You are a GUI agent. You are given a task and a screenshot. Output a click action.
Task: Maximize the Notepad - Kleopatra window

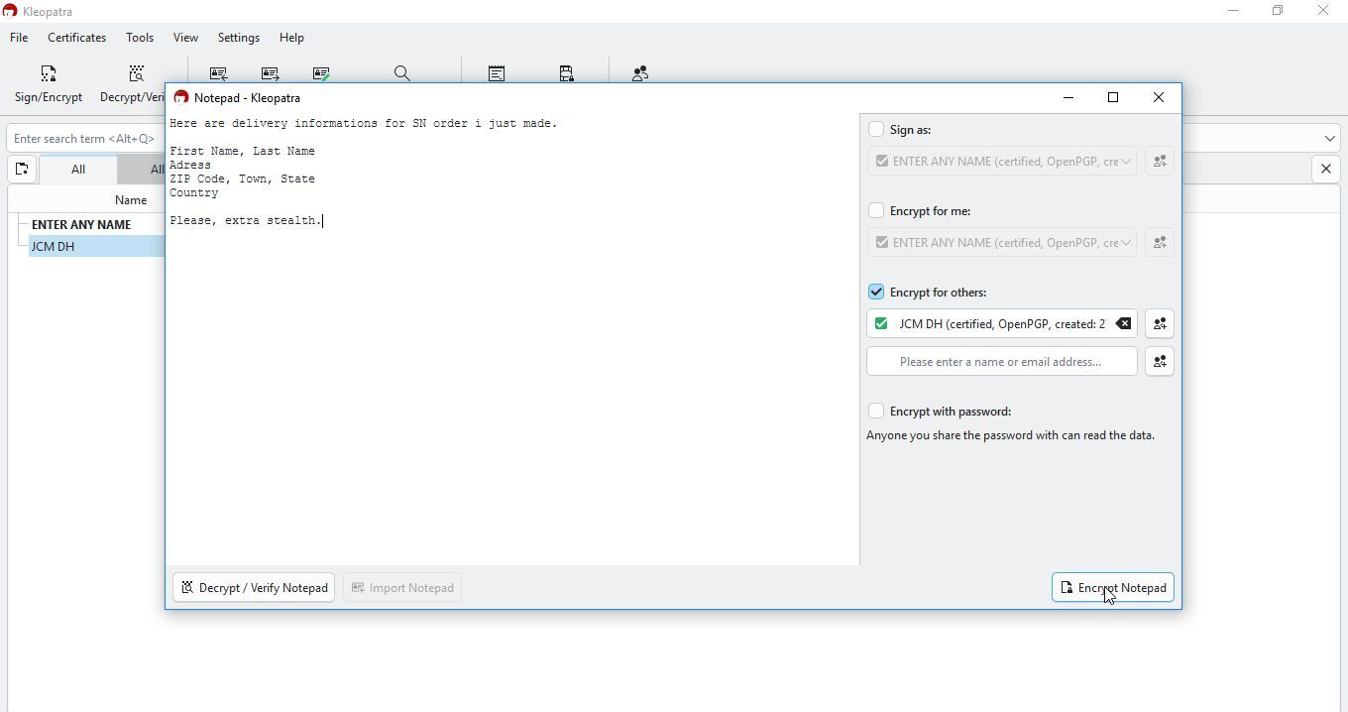1113,98
